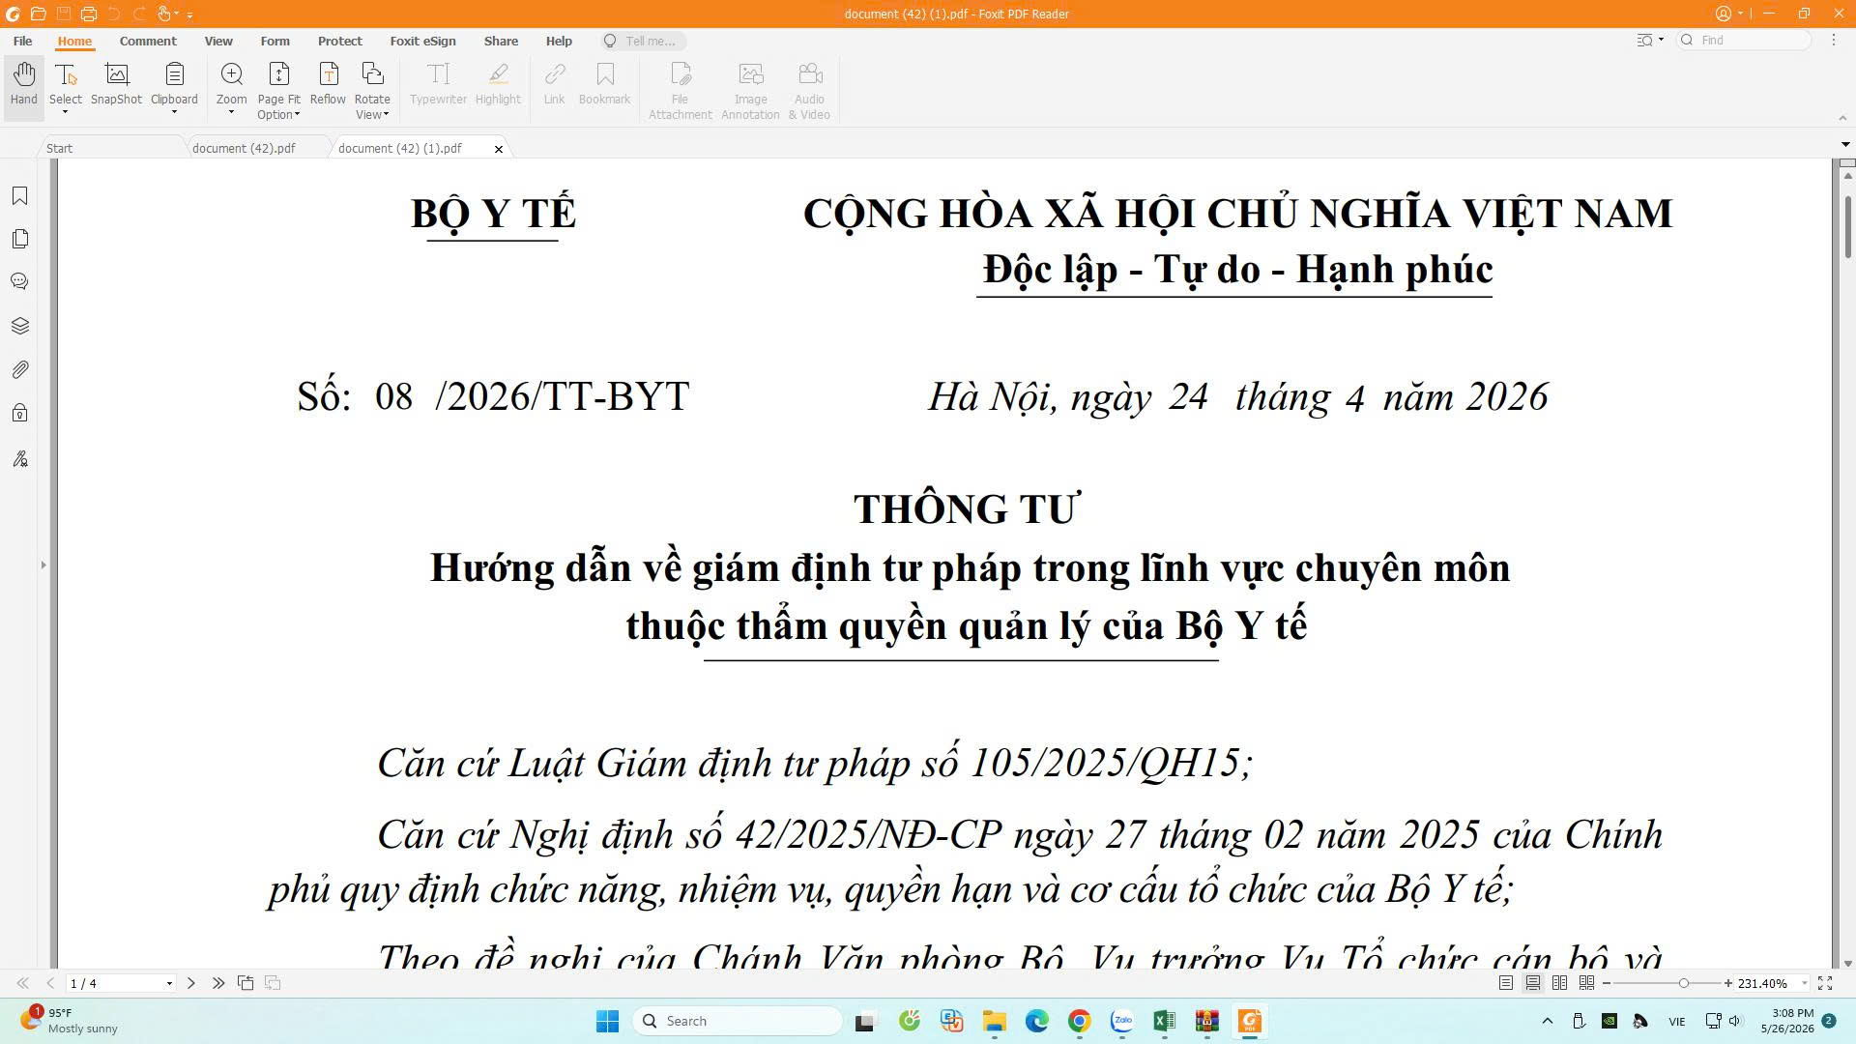The image size is (1856, 1044).
Task: Click the vertical scrollbar thumb
Action: click(x=1847, y=225)
